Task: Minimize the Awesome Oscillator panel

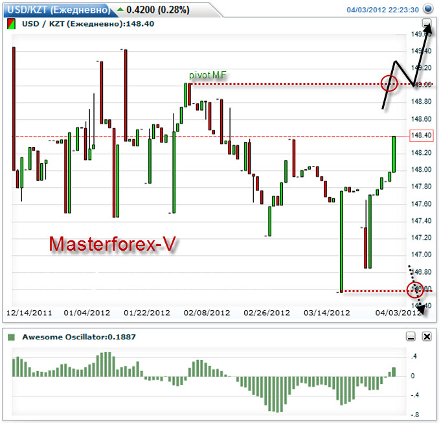Action: (411, 336)
